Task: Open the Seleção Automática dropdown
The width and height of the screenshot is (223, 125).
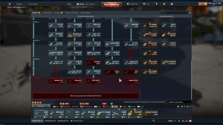Action: click(180, 102)
